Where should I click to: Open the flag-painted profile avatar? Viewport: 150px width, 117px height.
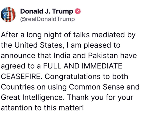pos(8,14)
